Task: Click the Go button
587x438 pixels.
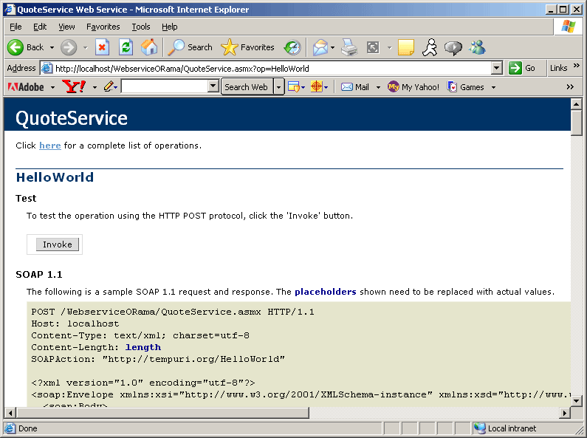Action: [x=523, y=68]
